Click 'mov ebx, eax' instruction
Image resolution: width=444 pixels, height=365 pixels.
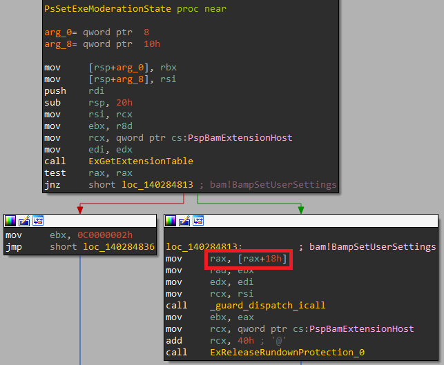click(210, 317)
